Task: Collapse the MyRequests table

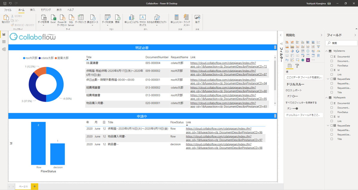Action: pyautogui.click(x=327, y=98)
